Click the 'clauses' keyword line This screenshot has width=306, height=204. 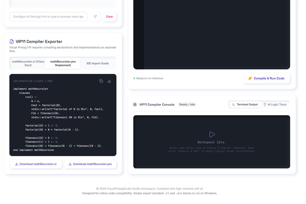tap(25, 93)
